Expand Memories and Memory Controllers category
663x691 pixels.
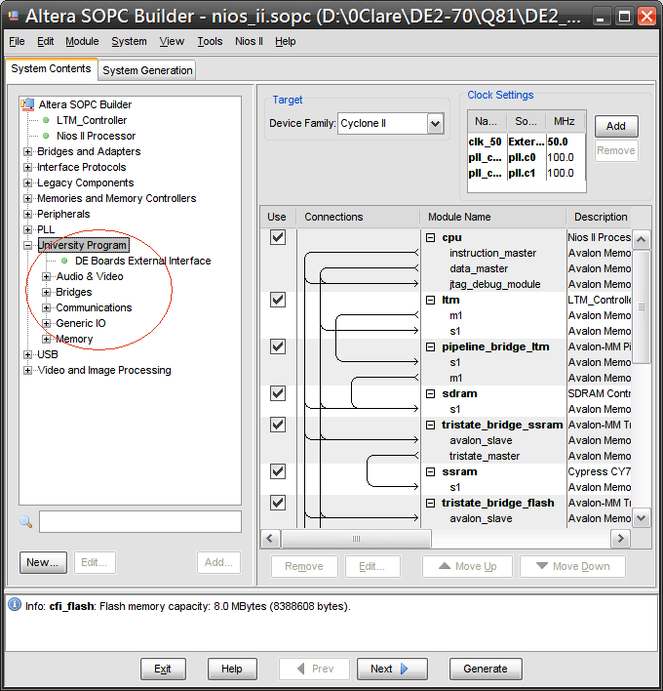pyautogui.click(x=27, y=199)
